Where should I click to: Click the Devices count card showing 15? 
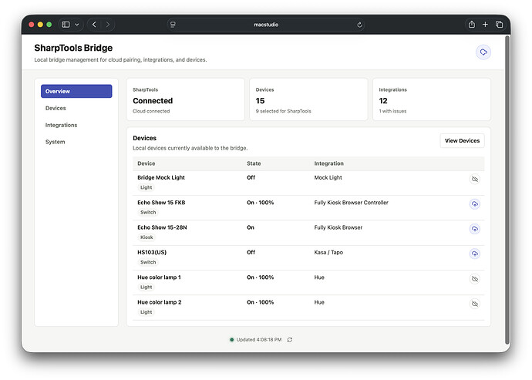click(308, 99)
